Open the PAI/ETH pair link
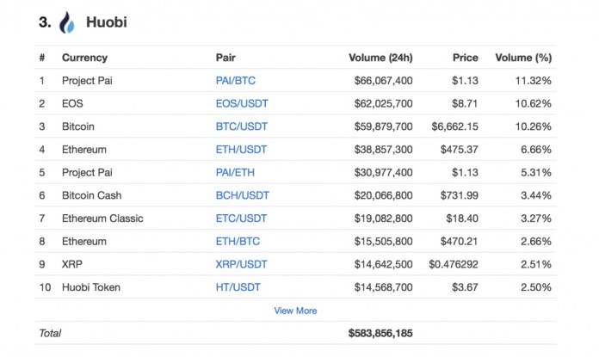The height and width of the screenshot is (357, 599). coord(235,172)
